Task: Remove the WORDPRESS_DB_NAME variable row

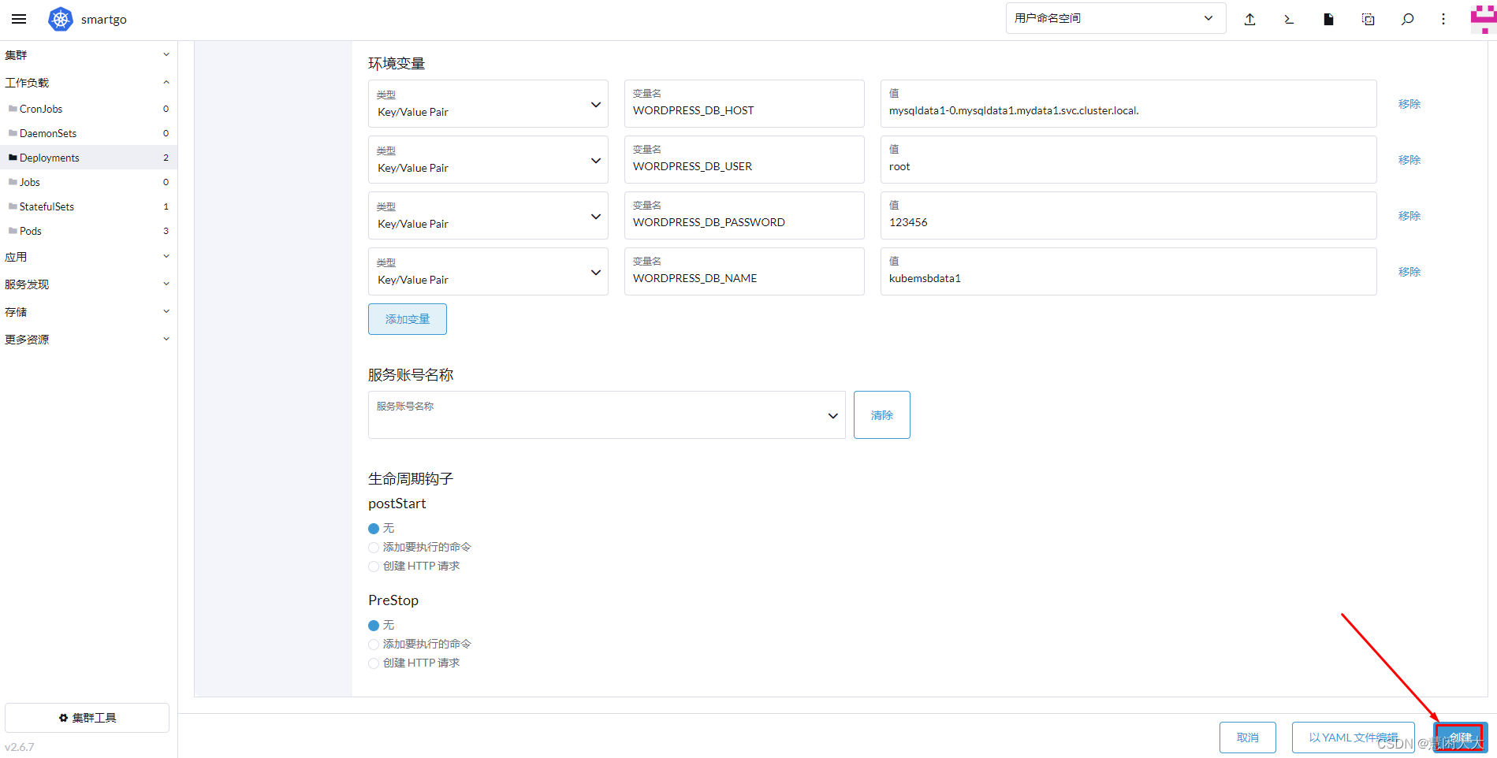Action: (1409, 272)
